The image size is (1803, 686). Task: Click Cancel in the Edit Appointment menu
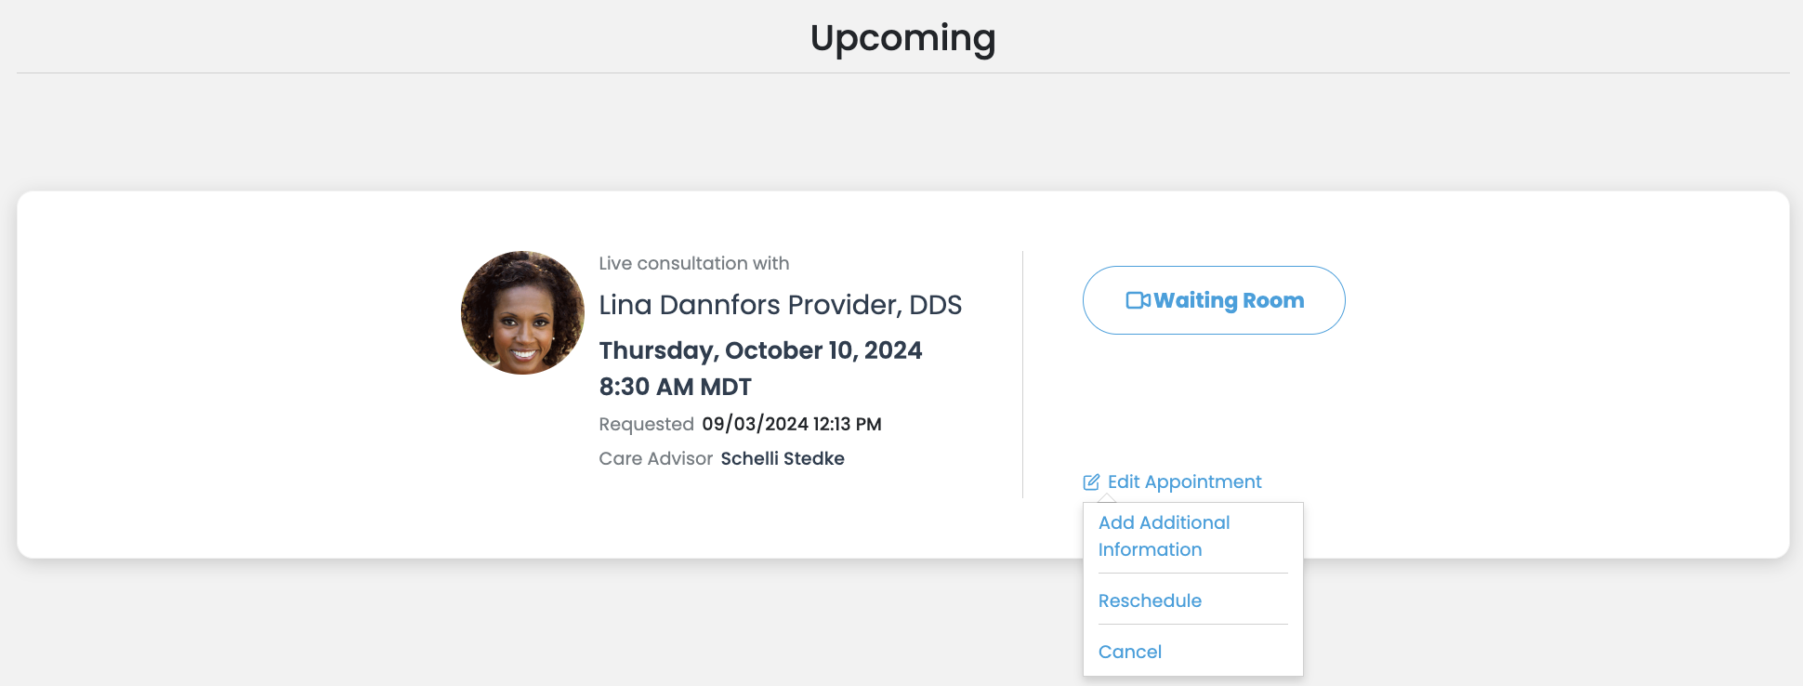point(1129,652)
